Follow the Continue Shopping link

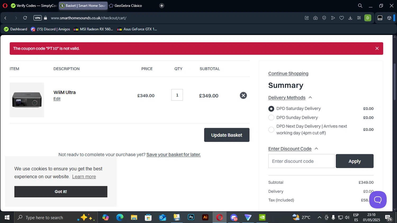click(x=288, y=74)
